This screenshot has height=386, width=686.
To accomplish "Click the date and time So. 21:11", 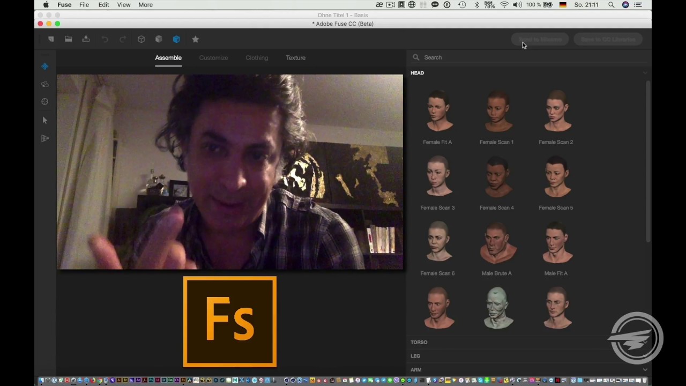I will coord(586,5).
